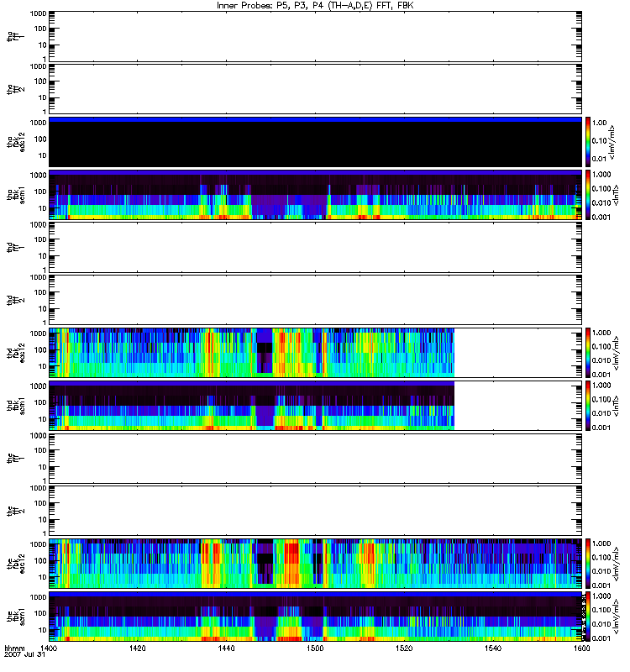Click the 'thd fbk scm1' panel label

point(15,406)
